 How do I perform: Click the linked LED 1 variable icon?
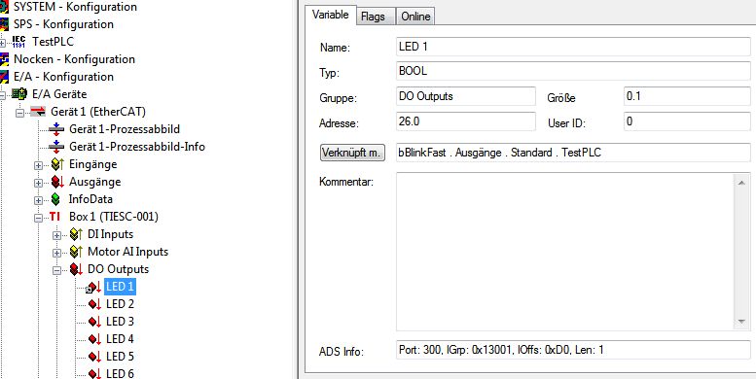tap(93, 287)
